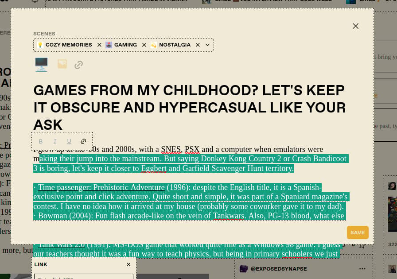Toggle underline formatting

point(69,141)
